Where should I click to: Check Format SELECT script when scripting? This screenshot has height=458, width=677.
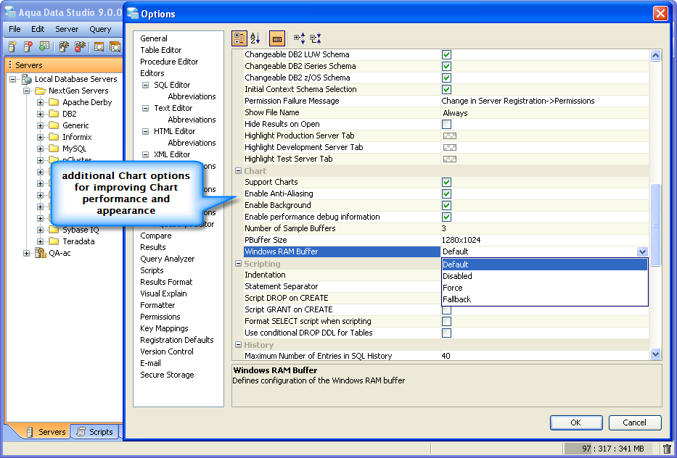coord(446,321)
